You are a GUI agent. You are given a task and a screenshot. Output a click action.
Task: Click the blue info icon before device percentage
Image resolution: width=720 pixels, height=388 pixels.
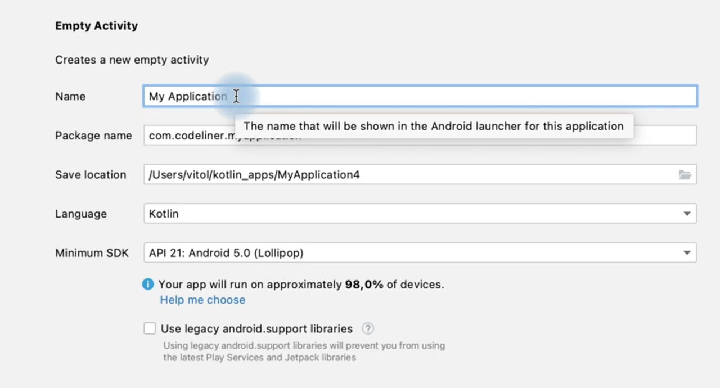pos(148,285)
